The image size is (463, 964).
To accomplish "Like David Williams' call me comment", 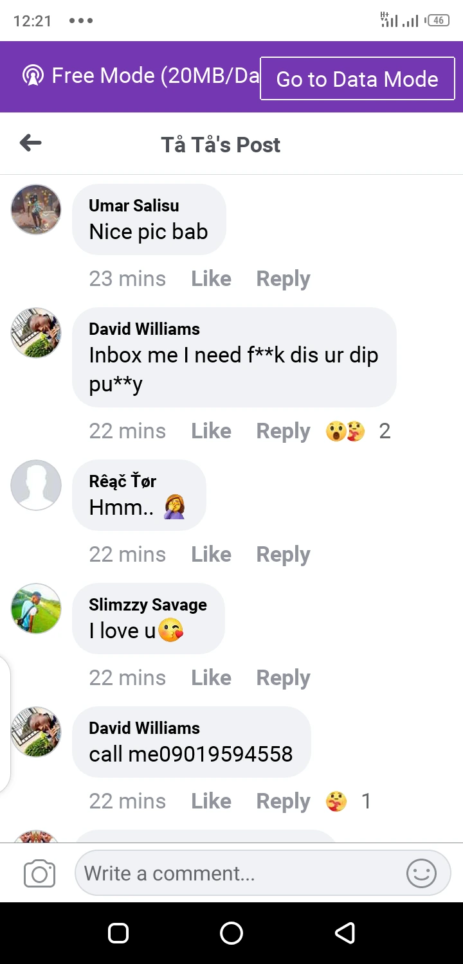I will (x=211, y=801).
